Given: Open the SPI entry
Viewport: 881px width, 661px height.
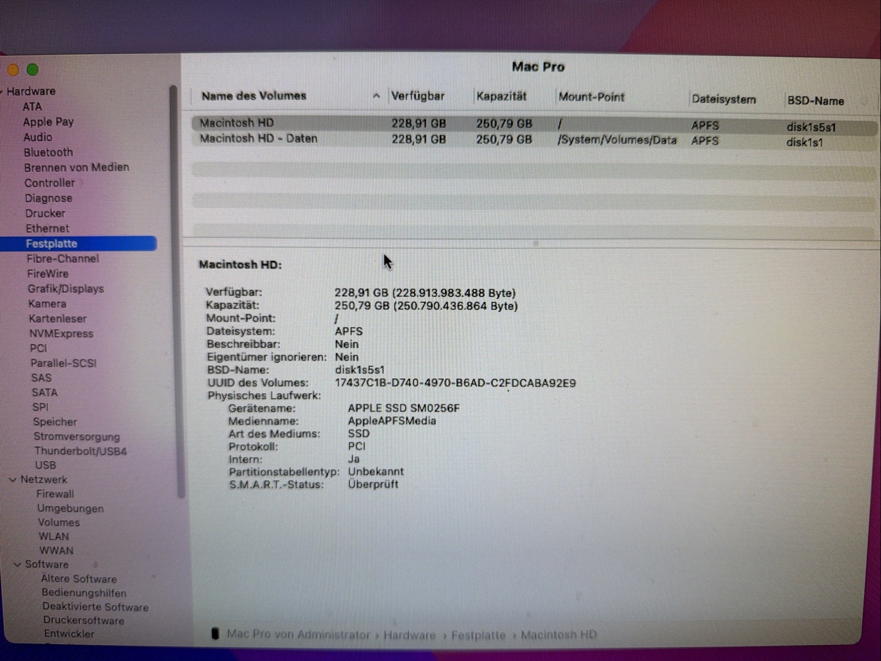Looking at the screenshot, I should click(40, 407).
